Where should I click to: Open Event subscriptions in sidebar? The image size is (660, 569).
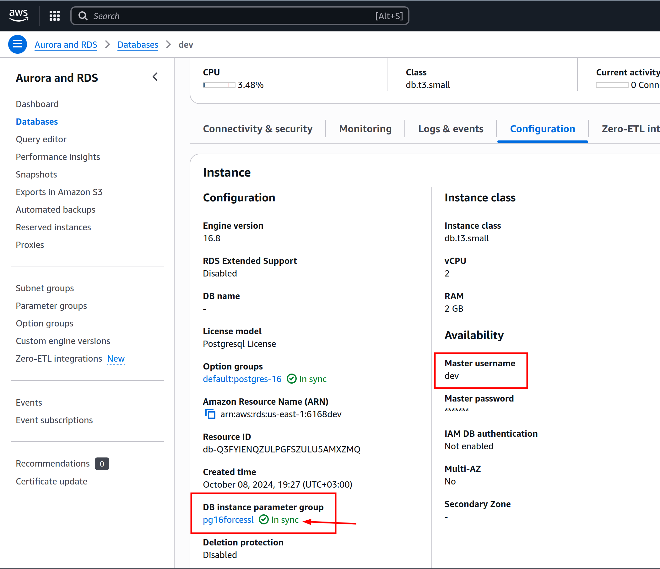coord(54,420)
